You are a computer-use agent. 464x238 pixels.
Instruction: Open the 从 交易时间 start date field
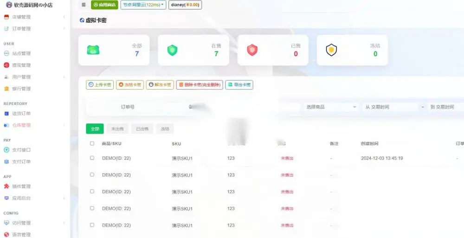(390, 107)
